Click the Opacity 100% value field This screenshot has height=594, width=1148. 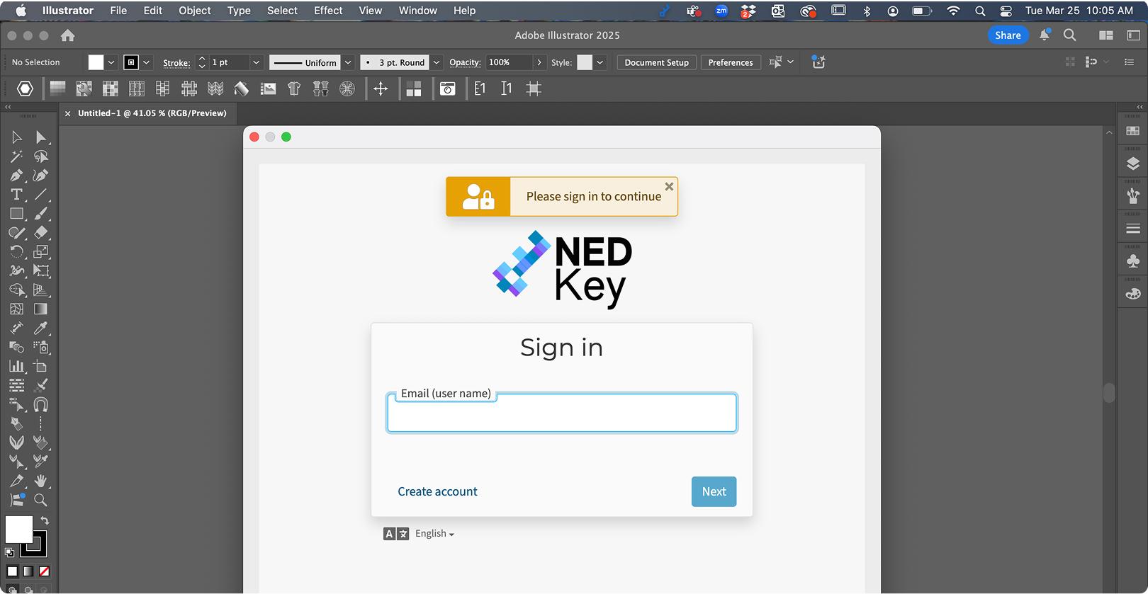pyautogui.click(x=509, y=62)
